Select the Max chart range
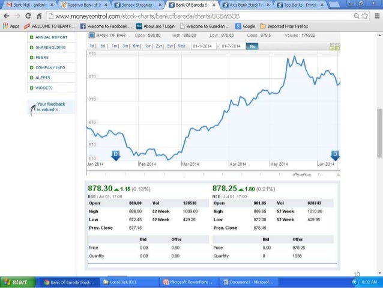The height and width of the screenshot is (288, 383). point(181,46)
